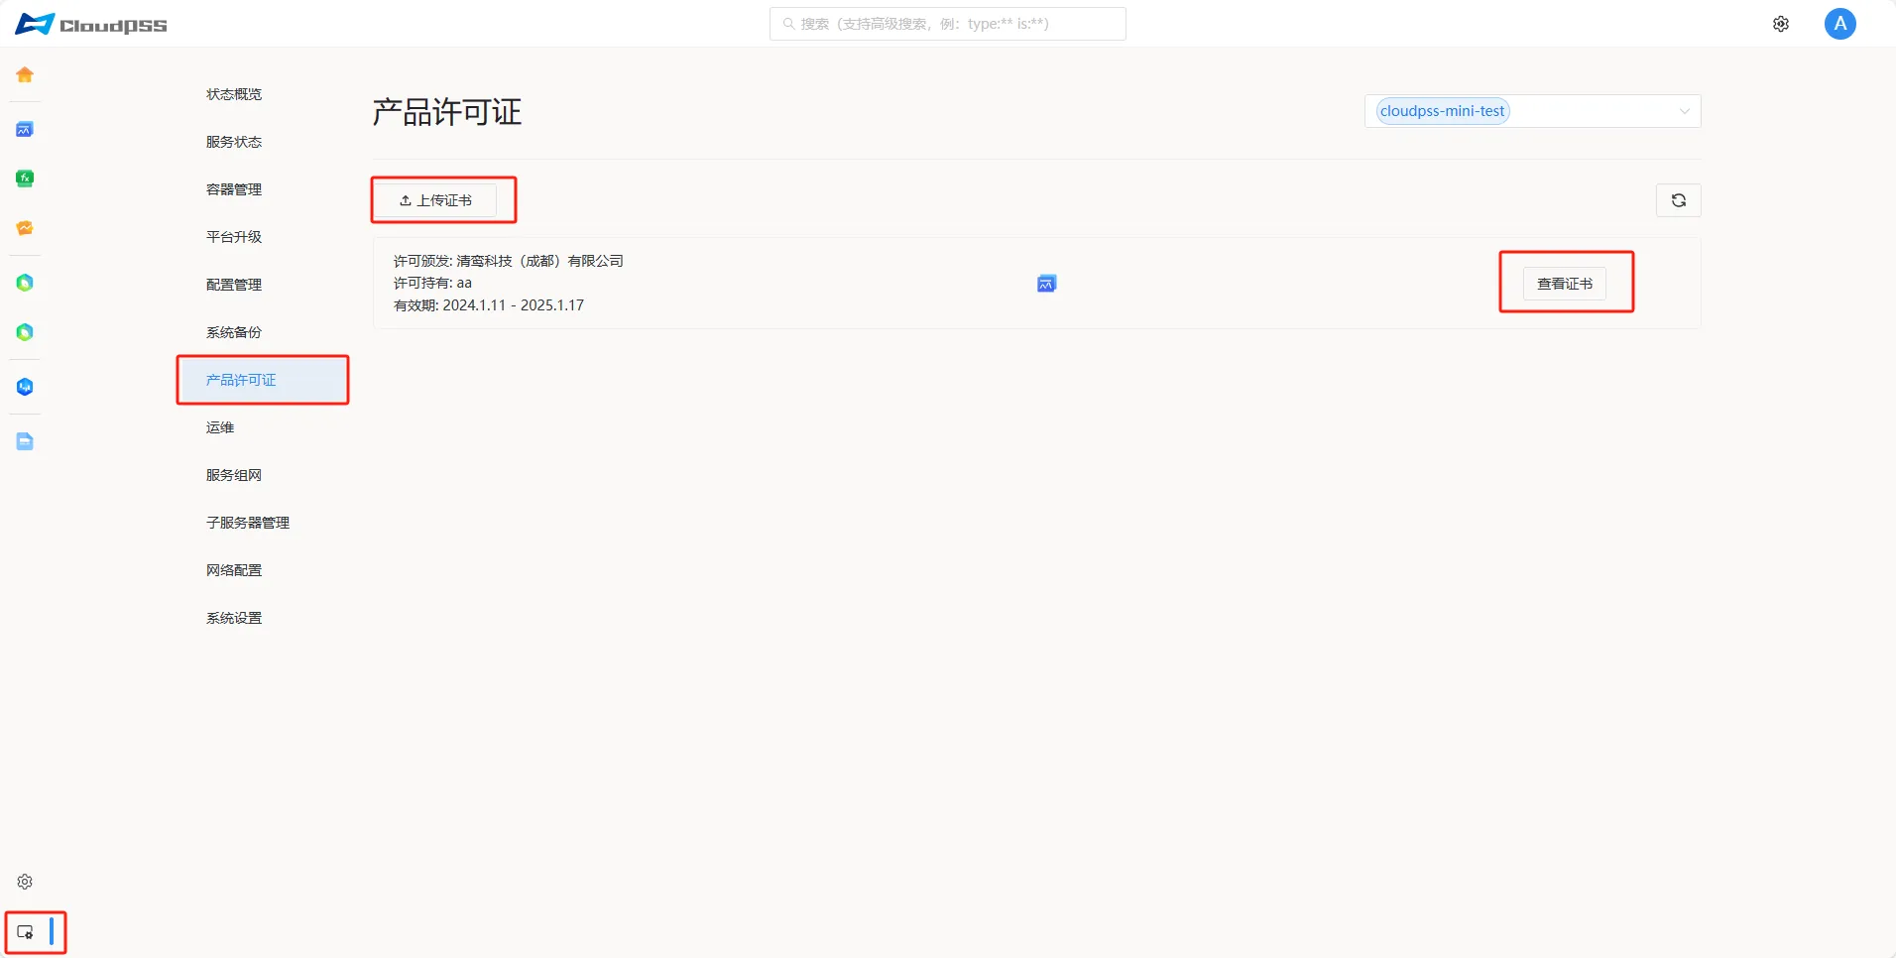The image size is (1896, 958).
Task: Click the 有效期 2024.1.11 - 2025.1.17 text
Action: pos(489,305)
